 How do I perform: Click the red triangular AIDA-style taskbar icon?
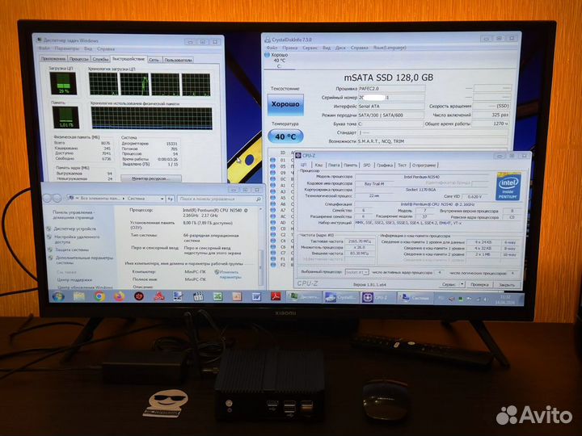click(x=159, y=296)
